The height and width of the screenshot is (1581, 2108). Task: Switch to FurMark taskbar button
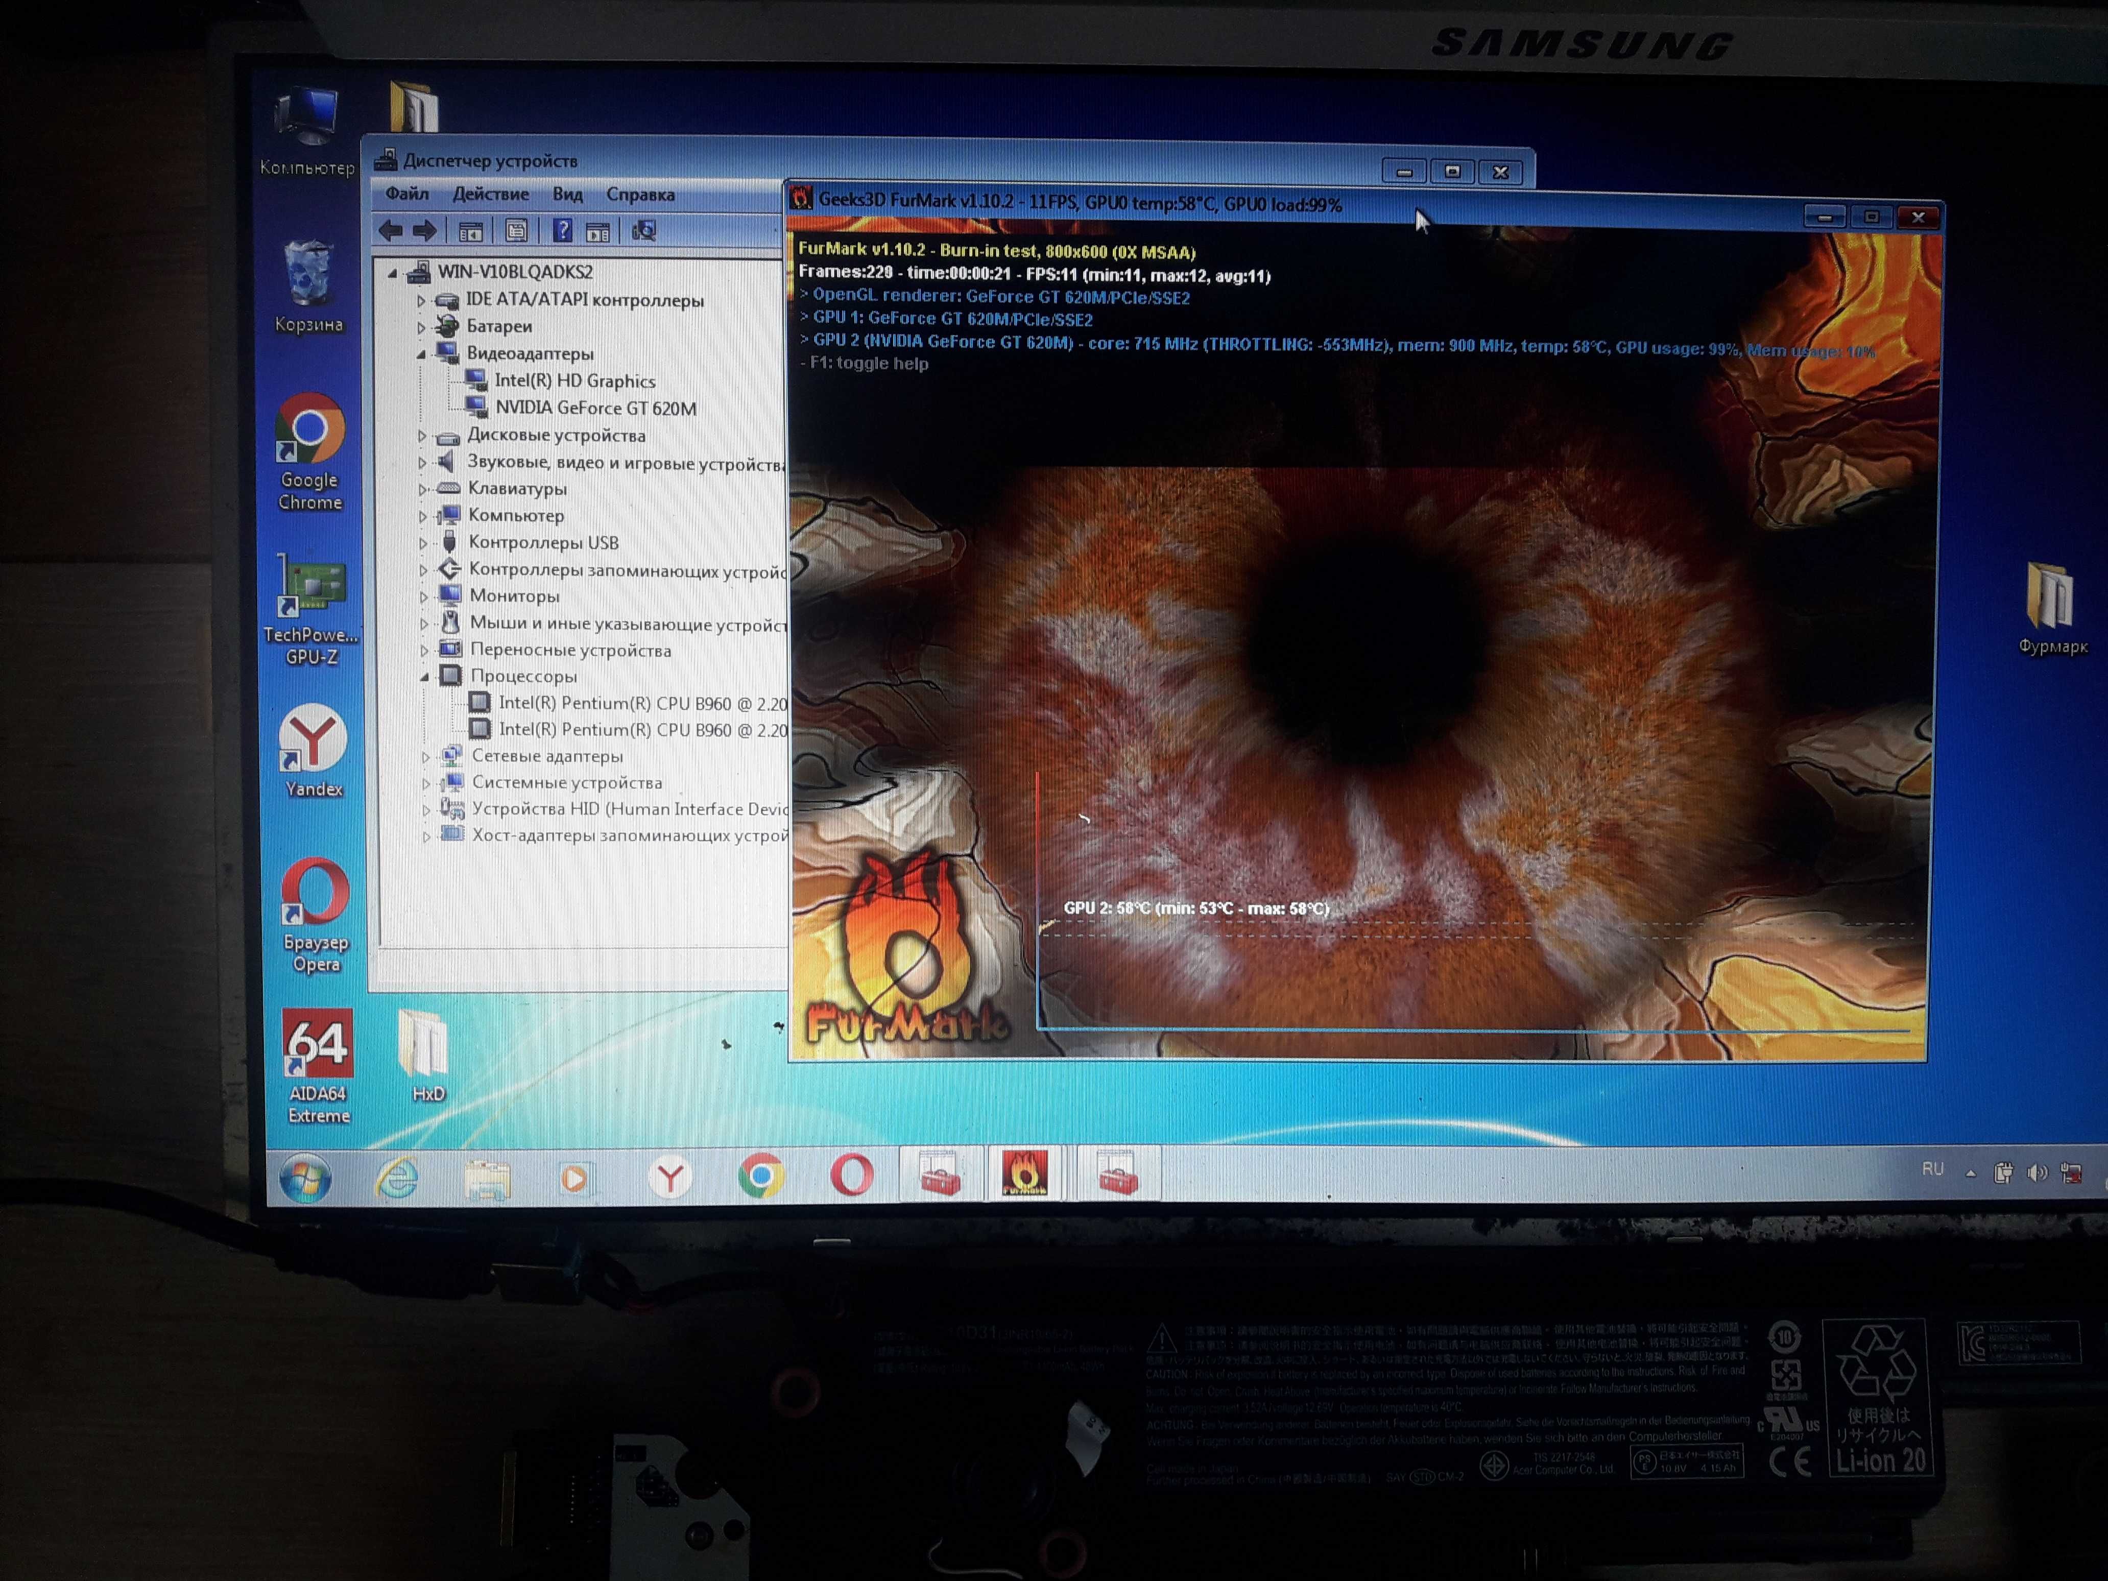tap(1024, 1172)
